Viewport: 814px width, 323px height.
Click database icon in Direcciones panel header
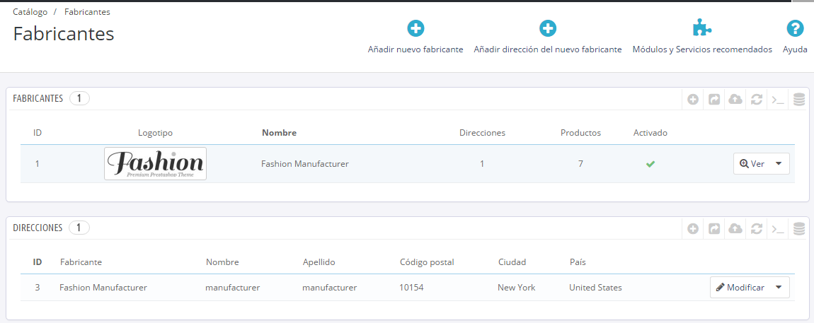click(799, 228)
